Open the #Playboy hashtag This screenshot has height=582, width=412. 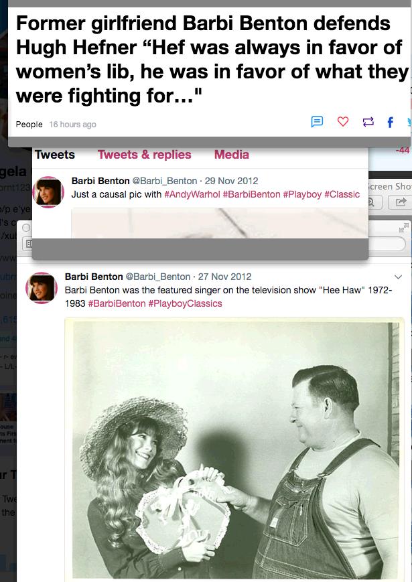point(302,194)
